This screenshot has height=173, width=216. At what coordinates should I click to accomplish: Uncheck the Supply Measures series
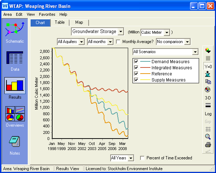[x=136, y=80]
